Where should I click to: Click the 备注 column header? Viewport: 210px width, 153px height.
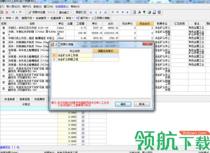[x=197, y=24]
